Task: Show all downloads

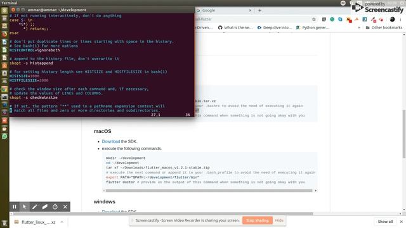Action: (x=385, y=222)
